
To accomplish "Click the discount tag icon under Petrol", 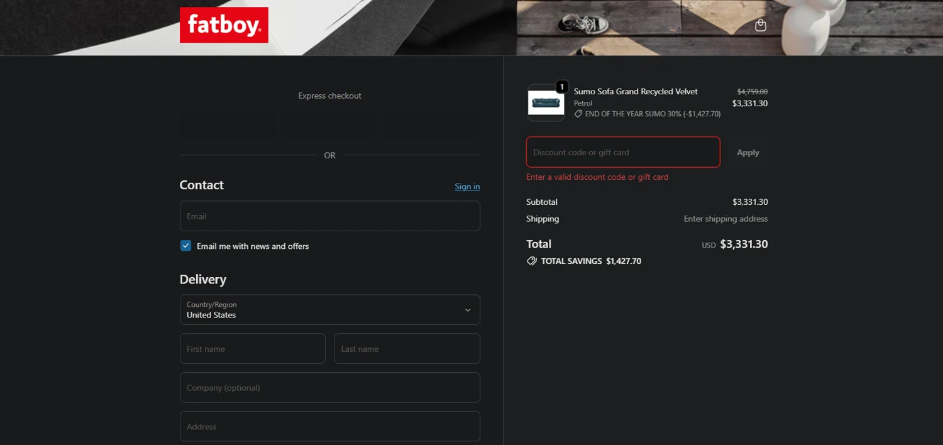I will [578, 114].
